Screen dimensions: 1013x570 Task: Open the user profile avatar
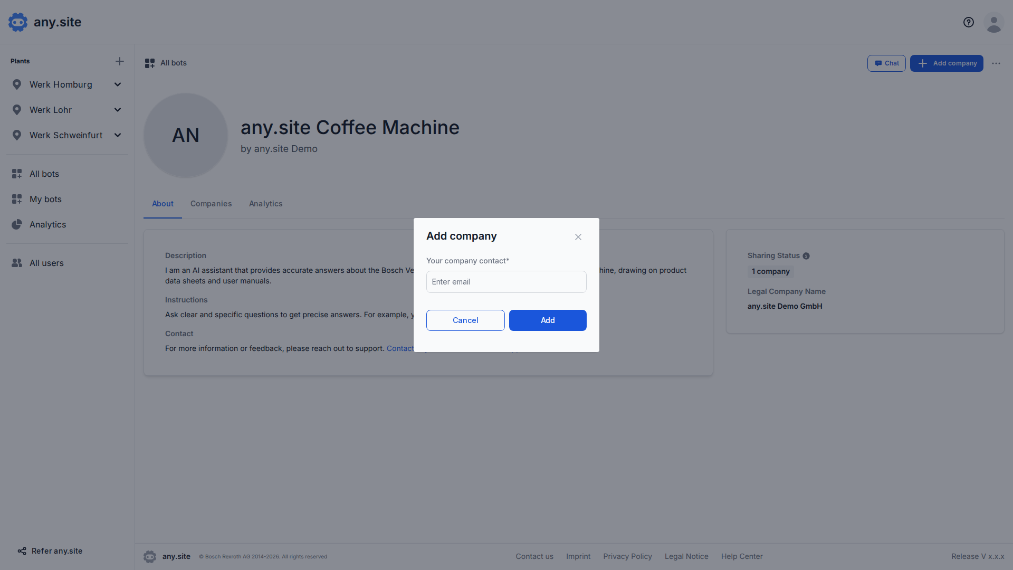[x=994, y=22]
